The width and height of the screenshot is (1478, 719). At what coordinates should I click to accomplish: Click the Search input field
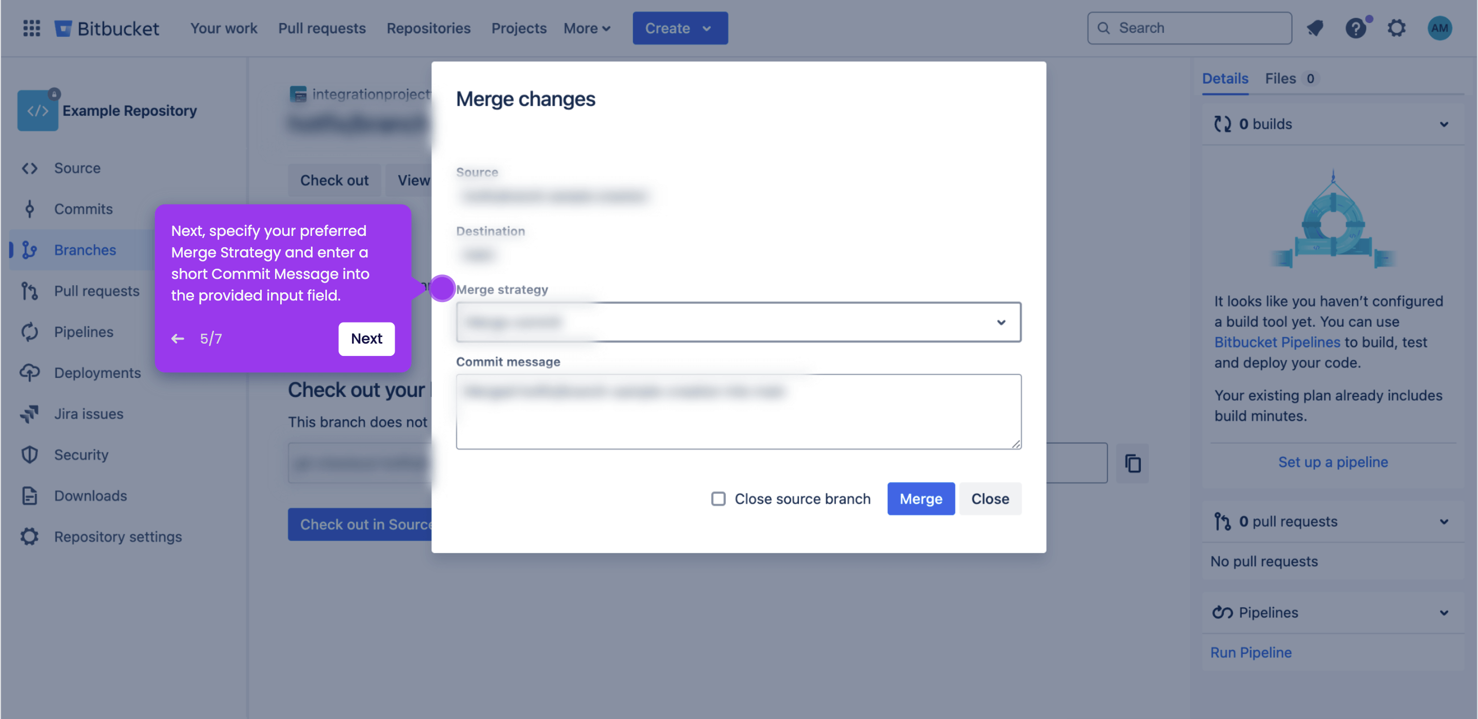coord(1190,28)
